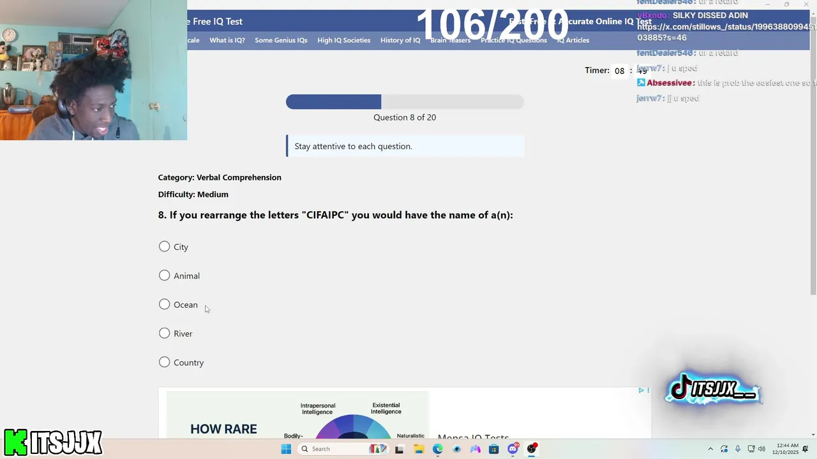817x459 pixels.
Task: Select the Animal answer option
Action: click(164, 275)
